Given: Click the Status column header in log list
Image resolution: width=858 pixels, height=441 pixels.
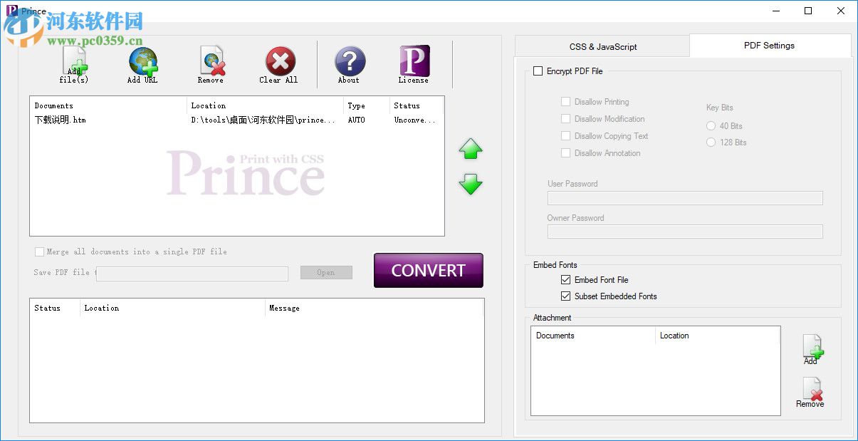Looking at the screenshot, I should coord(56,308).
